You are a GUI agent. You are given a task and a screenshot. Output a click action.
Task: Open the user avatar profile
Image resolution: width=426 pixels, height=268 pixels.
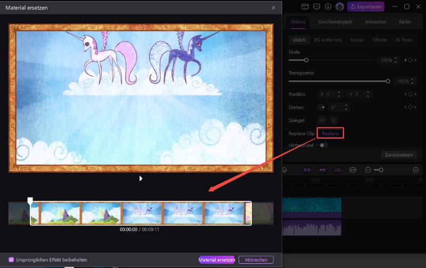click(340, 6)
